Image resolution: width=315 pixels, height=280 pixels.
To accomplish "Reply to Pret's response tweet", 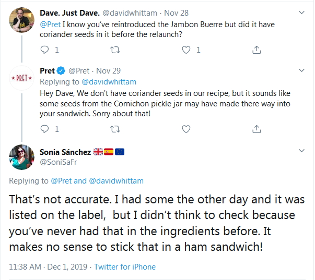I will click(x=45, y=129).
